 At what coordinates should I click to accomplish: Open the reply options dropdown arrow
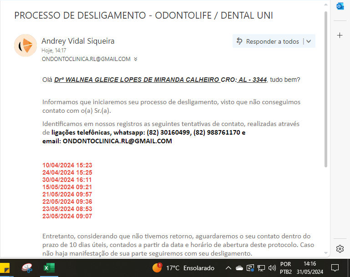point(309,41)
